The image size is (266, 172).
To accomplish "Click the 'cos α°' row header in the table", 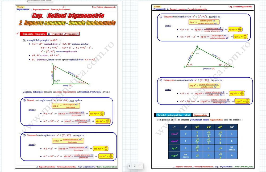I will click(x=174, y=141).
